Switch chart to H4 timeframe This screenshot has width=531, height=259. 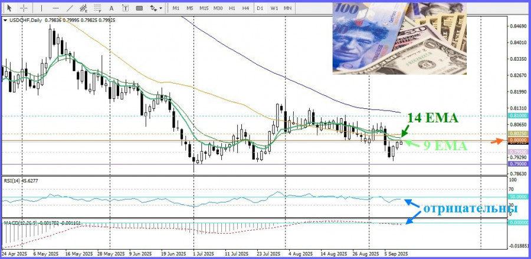pos(245,8)
